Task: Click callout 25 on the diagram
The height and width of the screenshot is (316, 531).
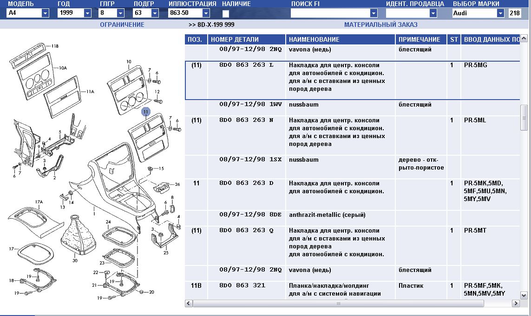Action: 166,253
